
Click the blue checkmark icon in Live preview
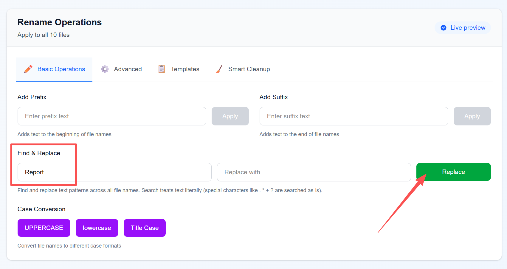pyautogui.click(x=444, y=28)
